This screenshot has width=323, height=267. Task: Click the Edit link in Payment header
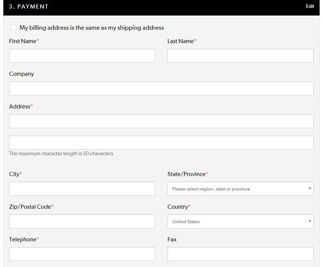pos(310,6)
